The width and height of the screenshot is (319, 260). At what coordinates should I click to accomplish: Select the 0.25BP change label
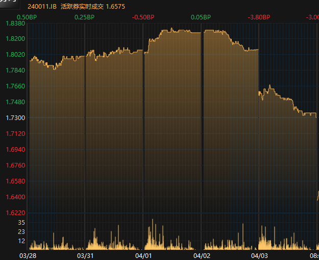84,17
